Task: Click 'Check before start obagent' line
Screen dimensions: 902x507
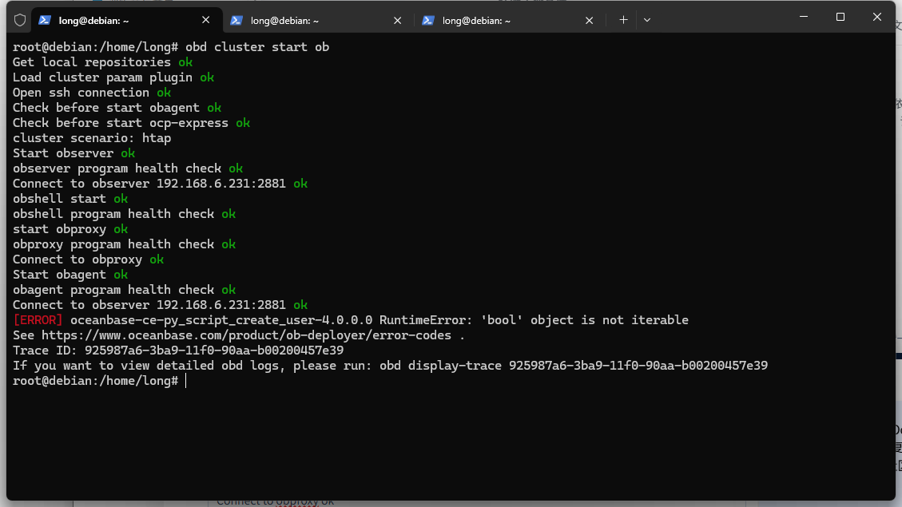Action: pos(117,108)
